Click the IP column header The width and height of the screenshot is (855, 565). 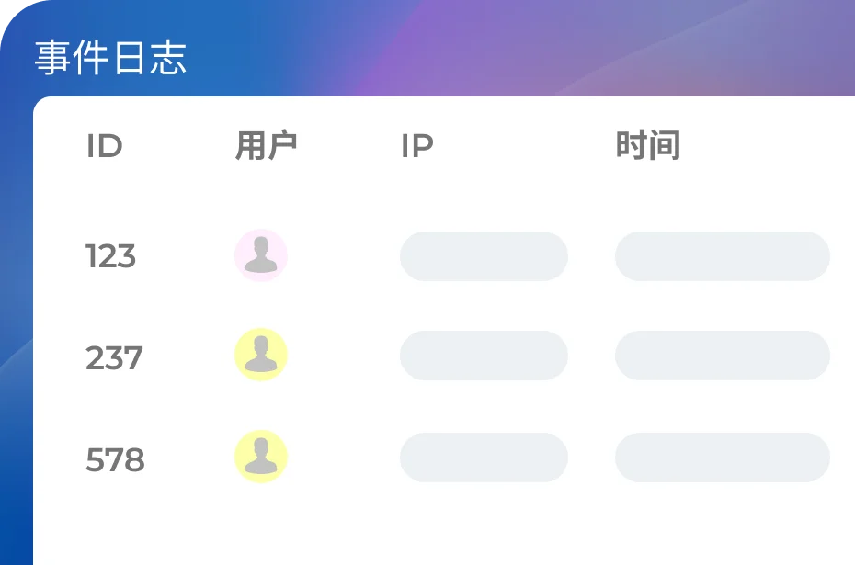[416, 146]
